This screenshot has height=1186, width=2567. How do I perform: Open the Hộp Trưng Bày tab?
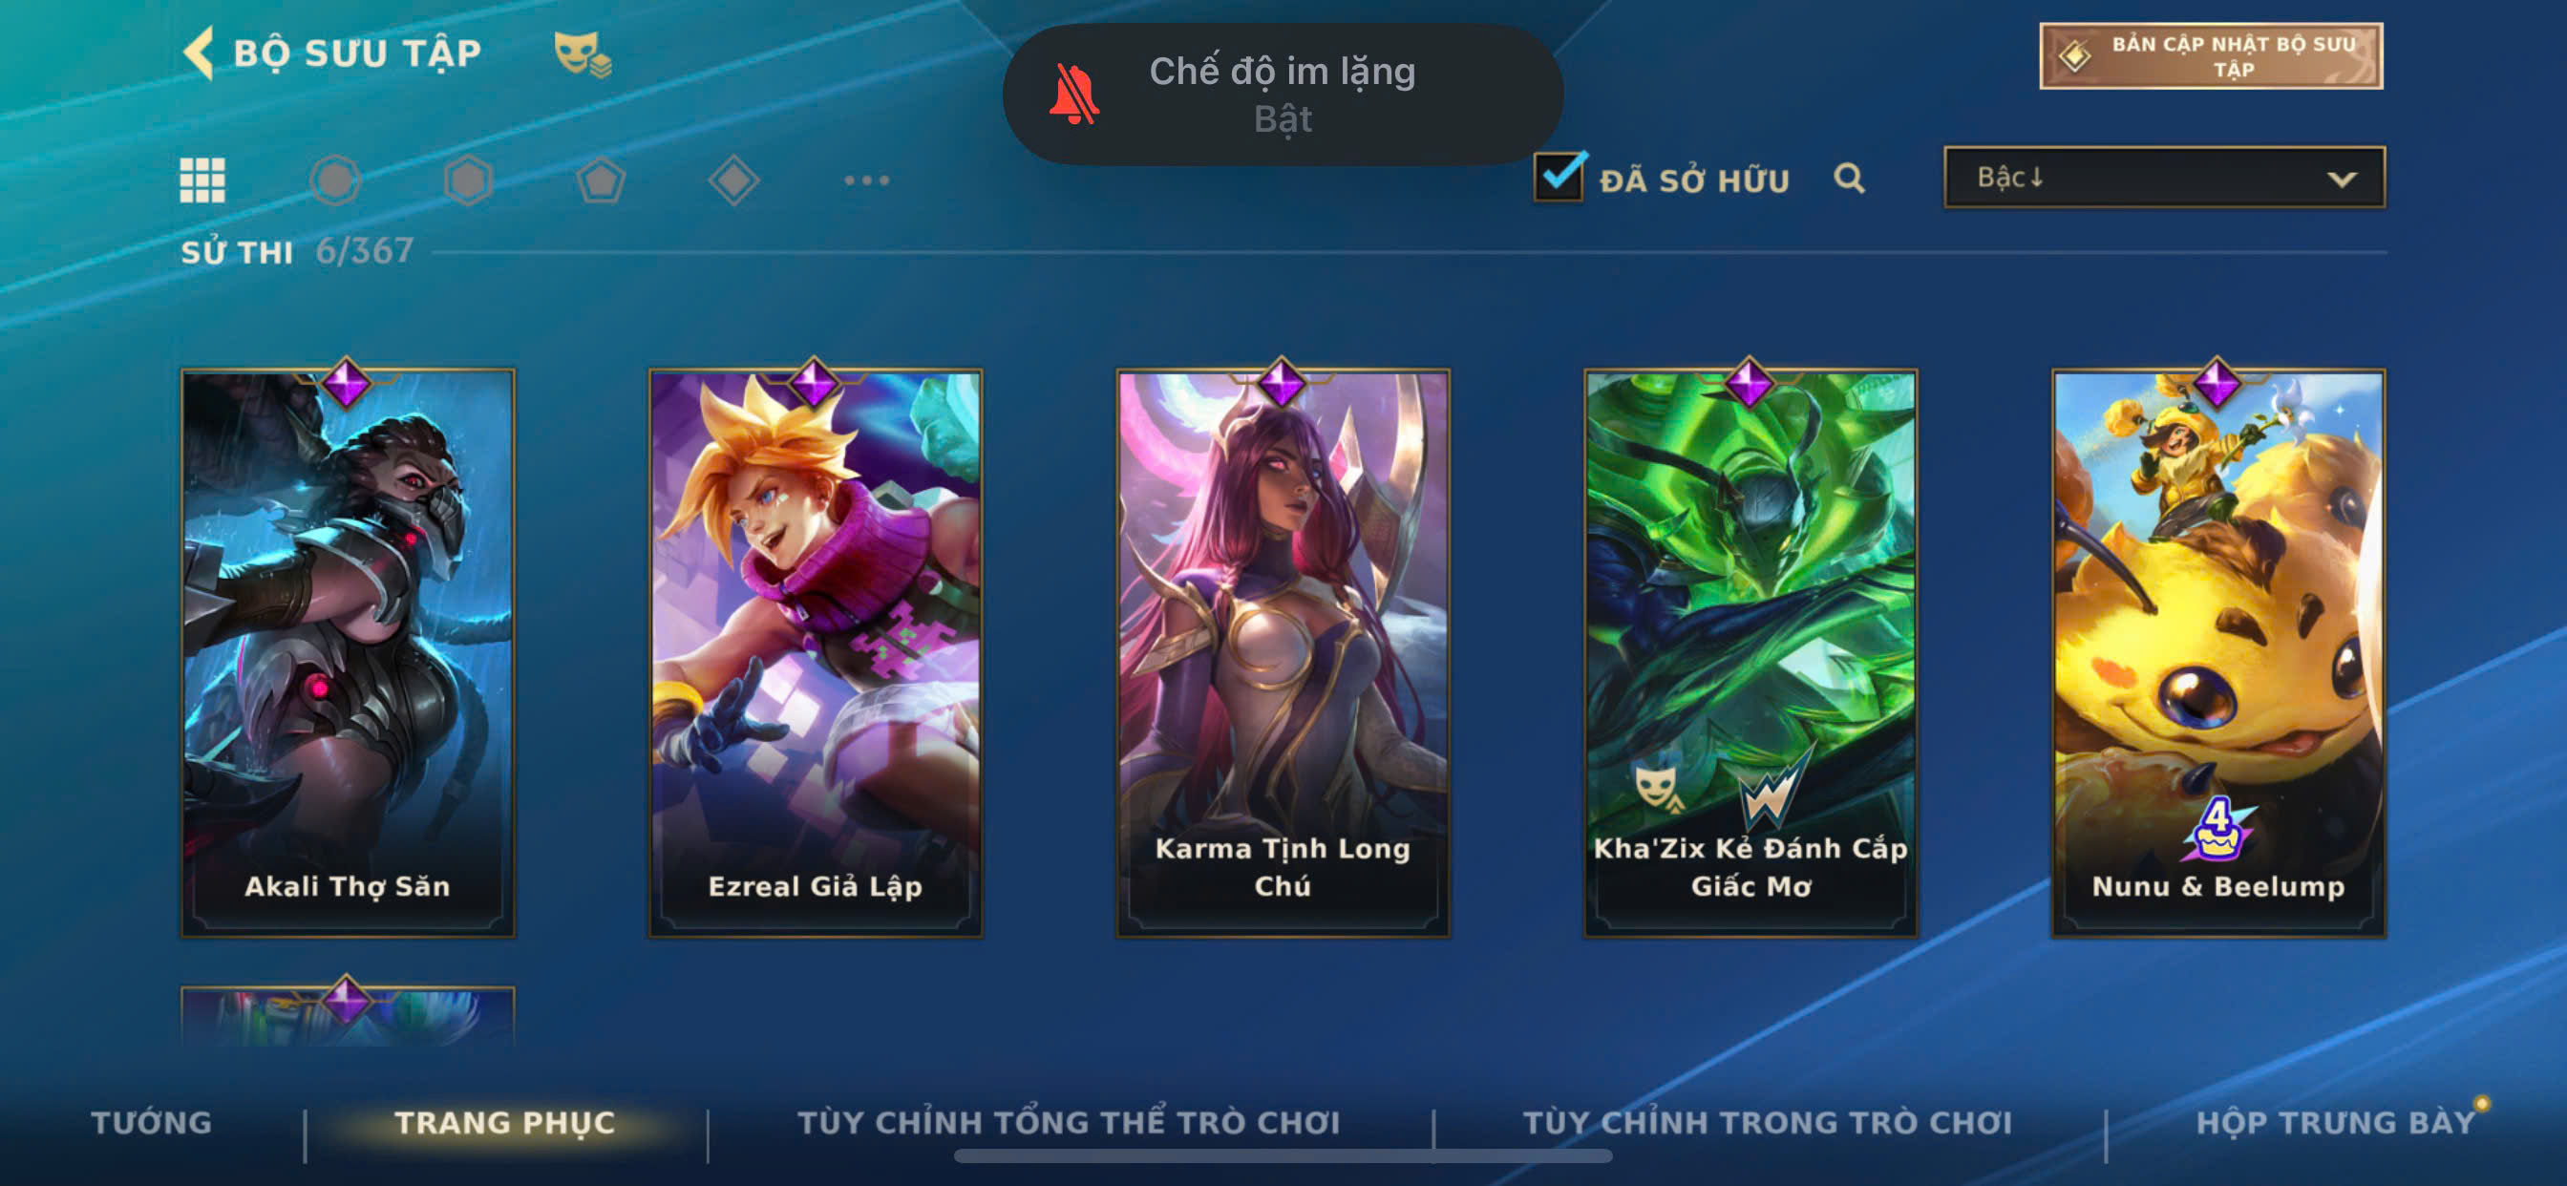2336,1122
